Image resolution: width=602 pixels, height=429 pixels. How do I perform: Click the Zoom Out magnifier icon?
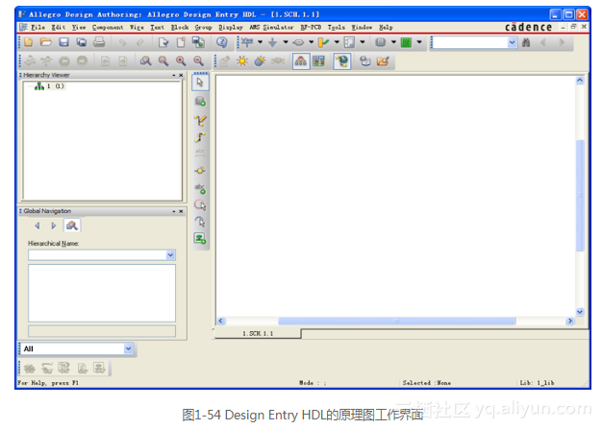tap(198, 60)
